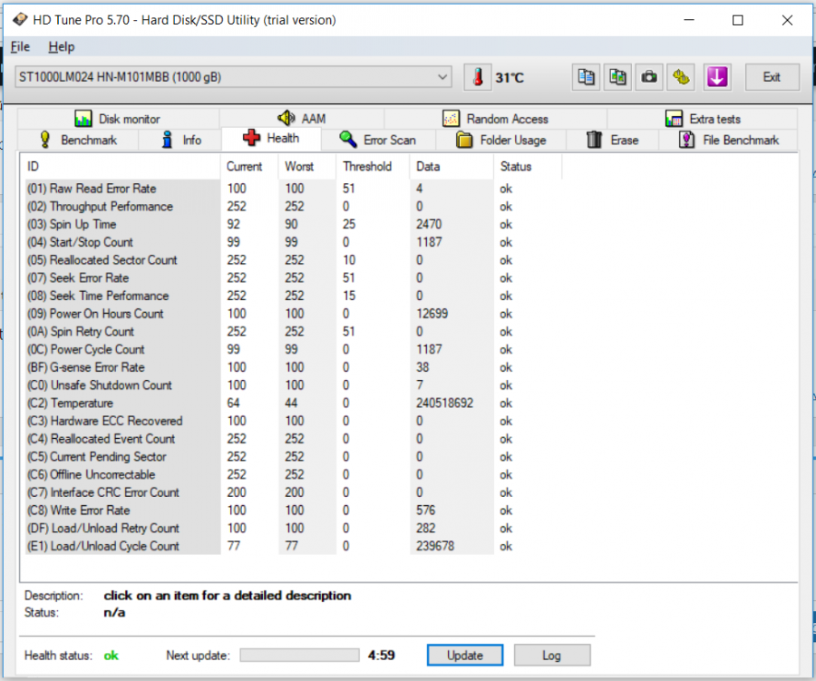Click the ID column header
816x681 pixels.
(122, 167)
